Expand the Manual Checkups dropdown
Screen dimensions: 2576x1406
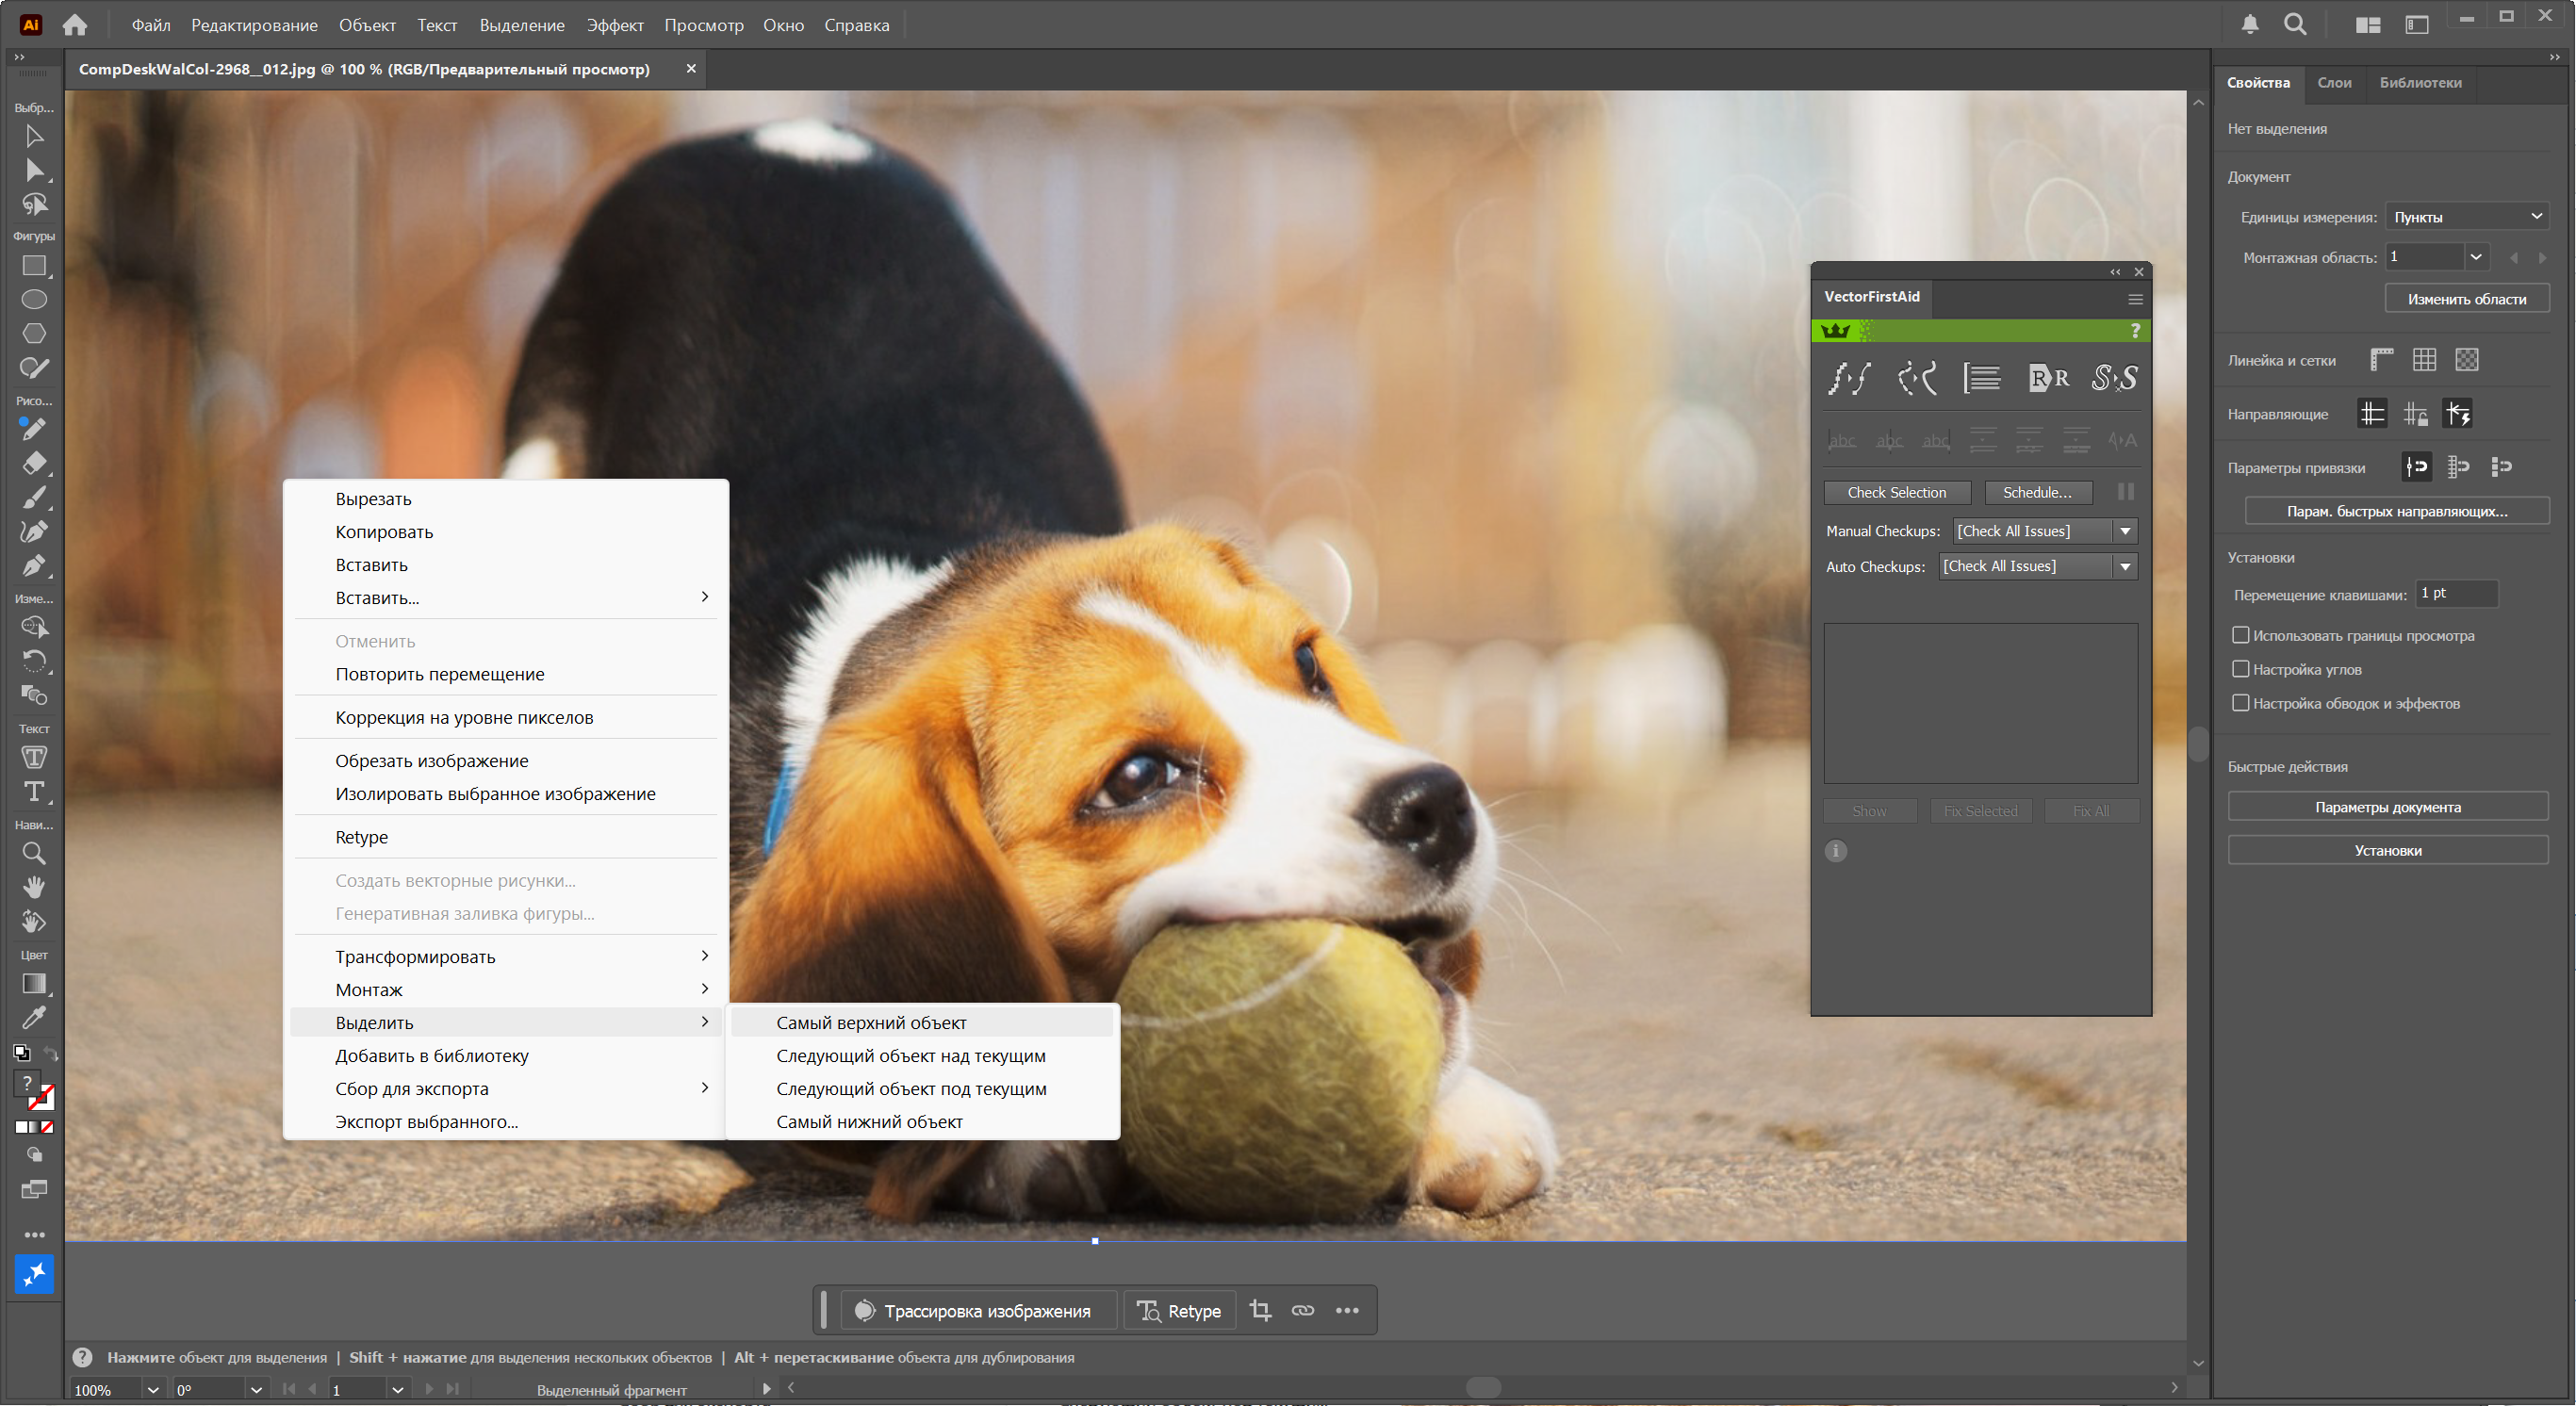tap(2124, 531)
